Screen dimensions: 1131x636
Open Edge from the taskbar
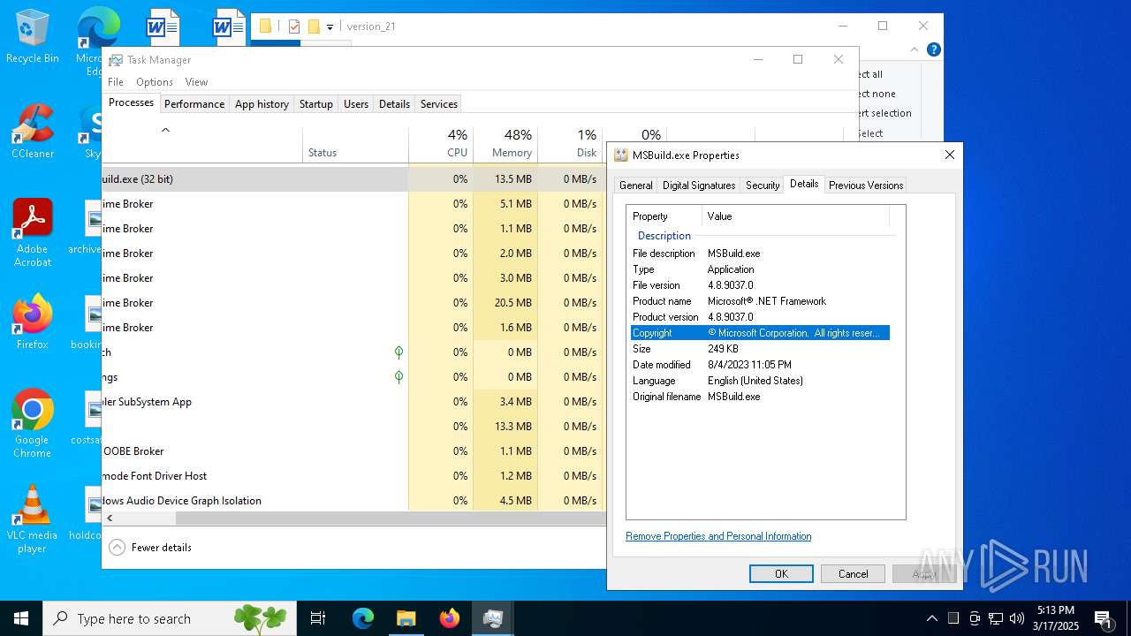(x=363, y=618)
